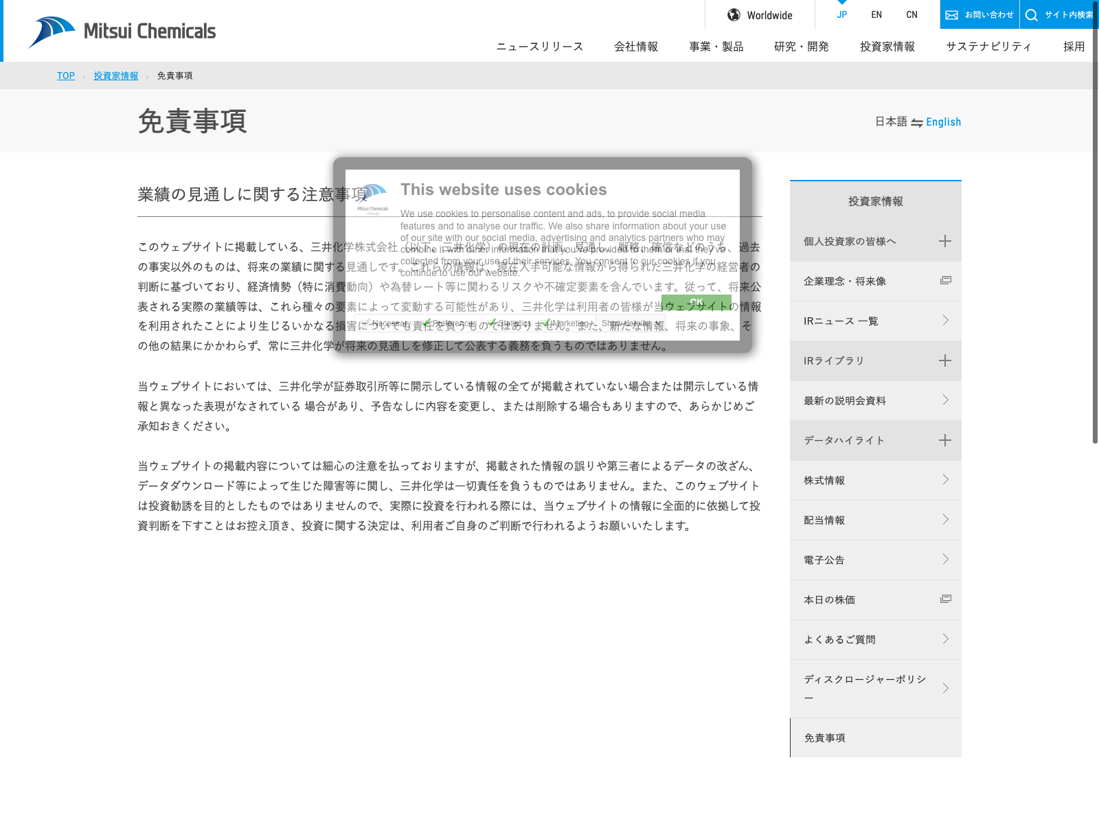Expand the IRライブラリ section
1099x824 pixels.
click(945, 360)
